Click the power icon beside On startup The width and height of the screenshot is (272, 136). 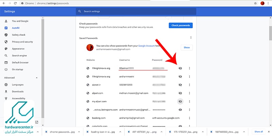[x=6, y=69]
